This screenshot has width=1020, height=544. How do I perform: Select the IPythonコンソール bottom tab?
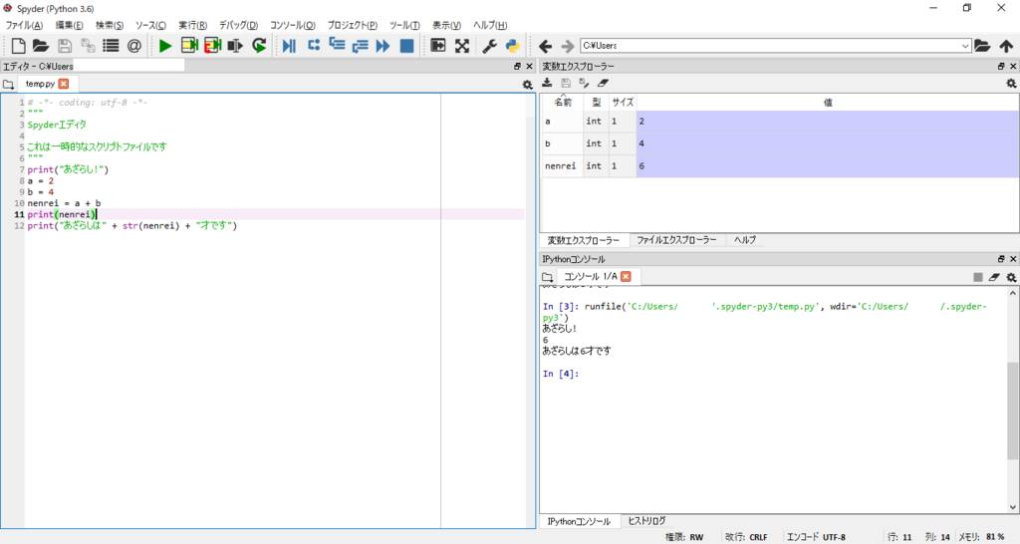point(579,521)
